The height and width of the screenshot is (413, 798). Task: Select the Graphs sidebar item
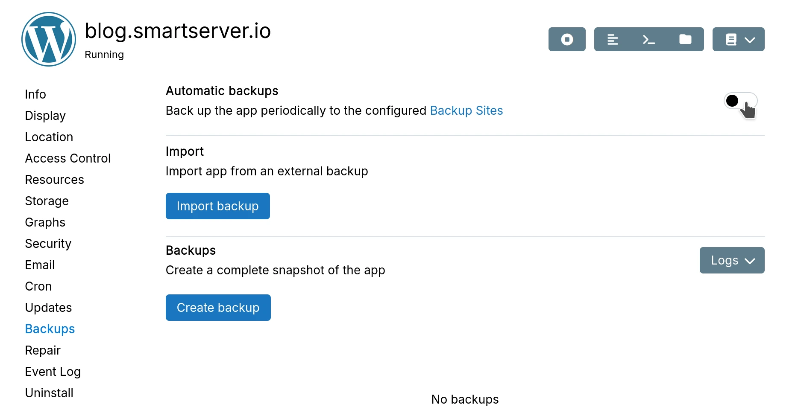[45, 222]
